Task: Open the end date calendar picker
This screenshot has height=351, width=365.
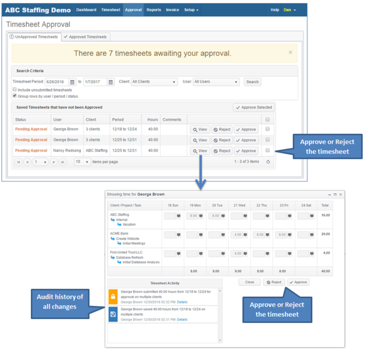Action: point(111,82)
